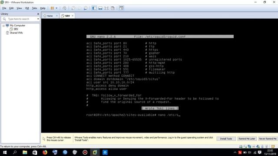Open the Edit menu

11,8
